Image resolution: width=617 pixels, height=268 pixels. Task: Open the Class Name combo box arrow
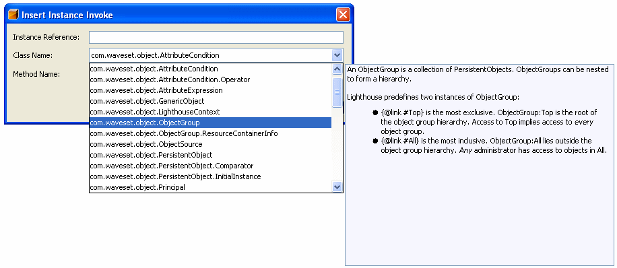click(337, 55)
